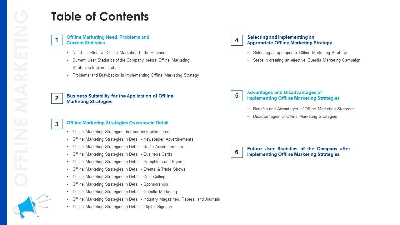Image resolution: width=400 pixels, height=225 pixels.
Task: Open 'Business Suitability for the Application' heading
Action: point(120,99)
